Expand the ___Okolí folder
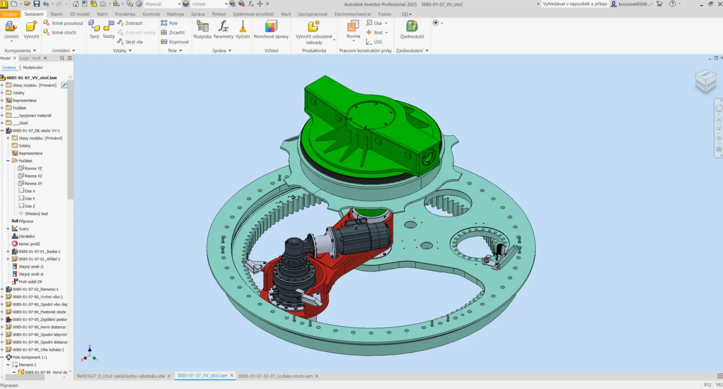Image resolution: width=723 pixels, height=389 pixels. tap(2, 123)
